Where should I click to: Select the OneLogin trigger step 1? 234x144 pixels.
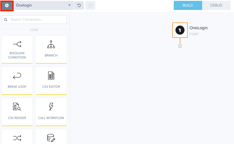pyautogui.click(x=180, y=30)
